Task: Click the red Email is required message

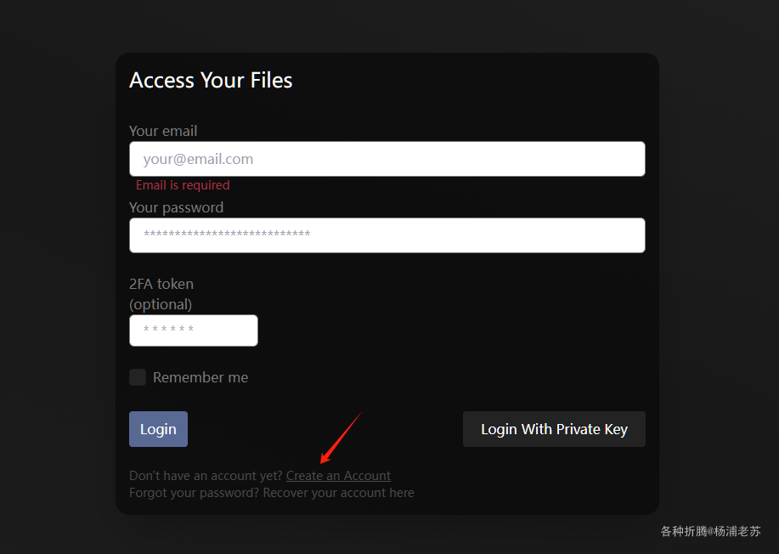Action: 183,185
